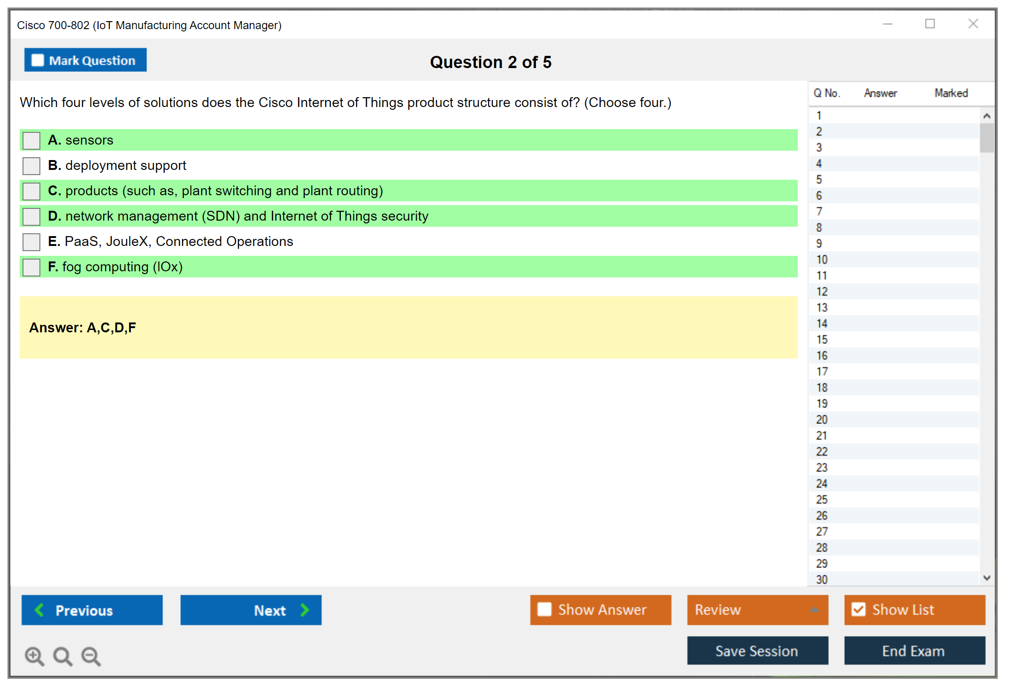
Task: Click the Save Session button
Action: coord(757,651)
